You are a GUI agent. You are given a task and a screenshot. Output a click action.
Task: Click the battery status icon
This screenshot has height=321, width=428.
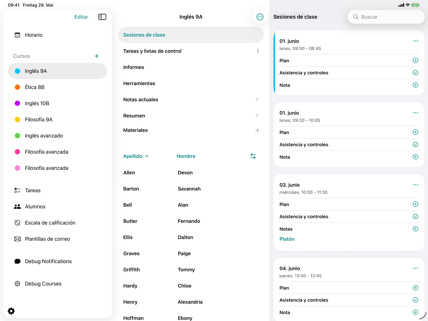tap(415, 5)
